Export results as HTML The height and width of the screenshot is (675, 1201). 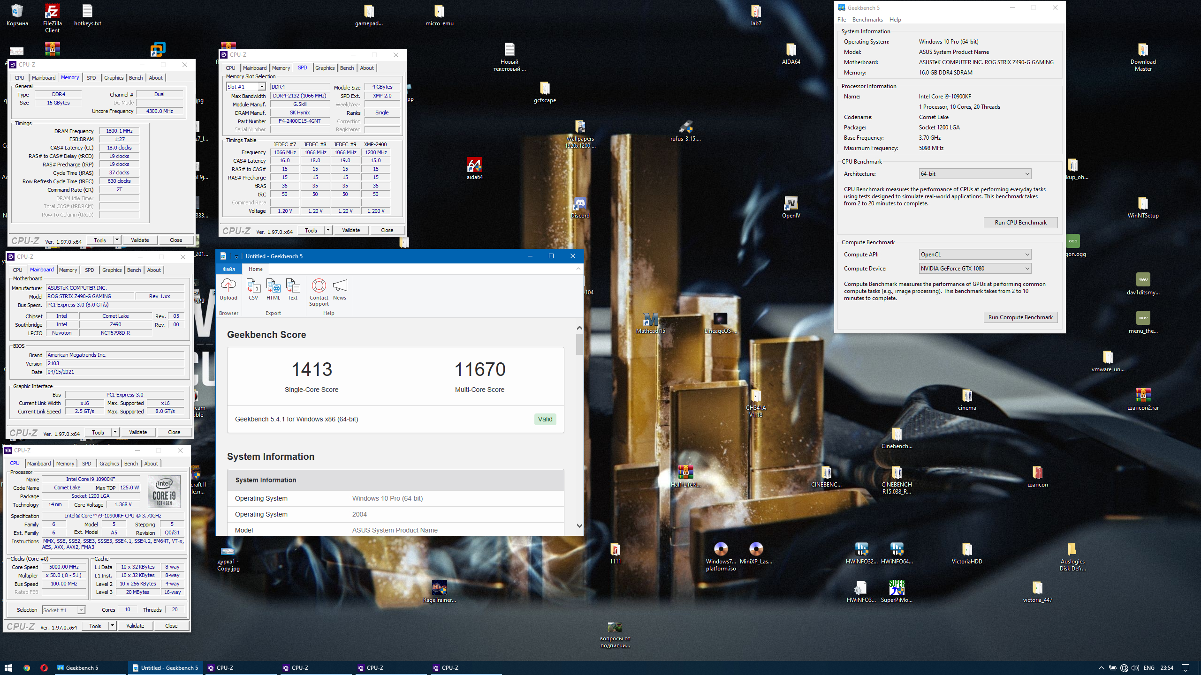[x=273, y=289]
